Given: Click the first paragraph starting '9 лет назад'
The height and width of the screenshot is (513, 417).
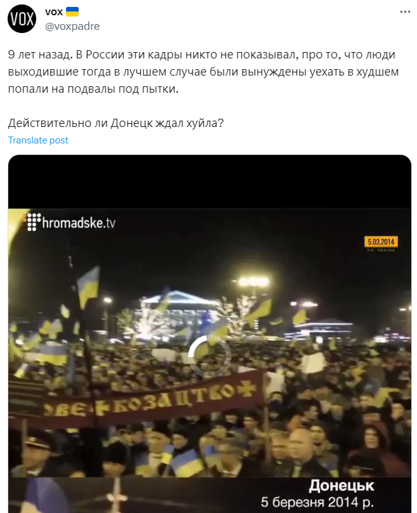Looking at the screenshot, I should [x=204, y=72].
